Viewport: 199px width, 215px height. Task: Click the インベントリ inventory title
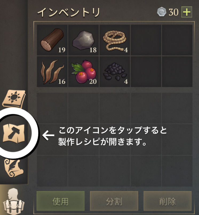pos(69,12)
